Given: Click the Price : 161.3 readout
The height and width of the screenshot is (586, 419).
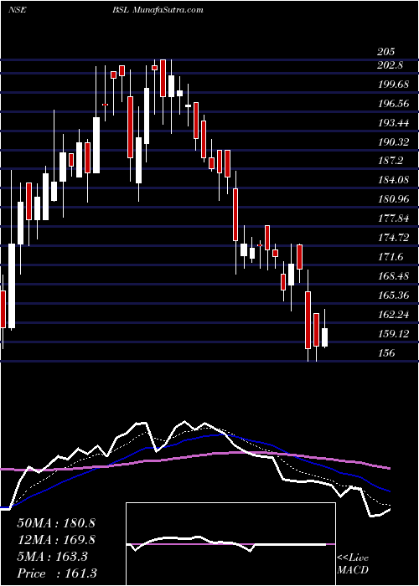Looking at the screenshot, I should [x=56, y=573].
